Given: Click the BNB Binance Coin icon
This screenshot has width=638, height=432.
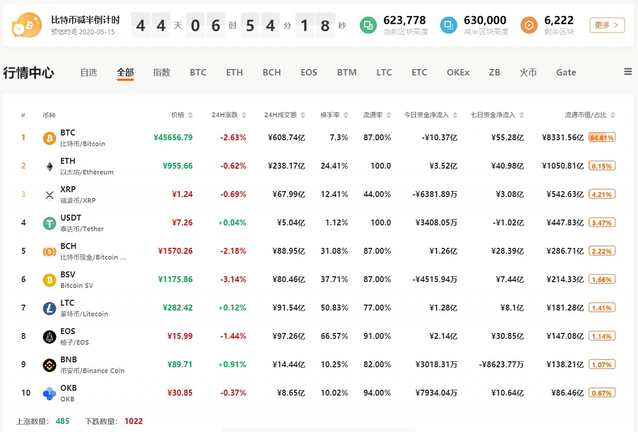Looking at the screenshot, I should pyautogui.click(x=49, y=365).
